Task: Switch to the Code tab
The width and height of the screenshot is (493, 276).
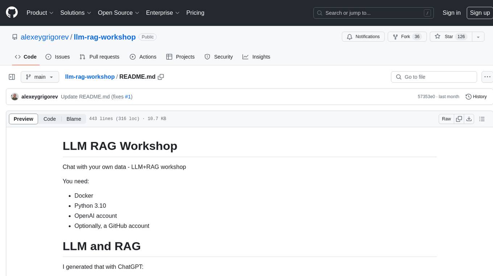Action: pyautogui.click(x=26, y=57)
